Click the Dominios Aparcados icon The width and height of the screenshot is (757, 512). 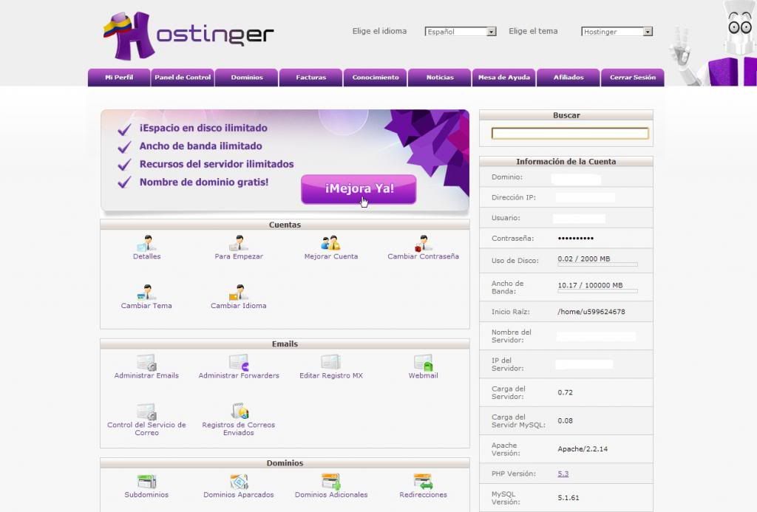[239, 482]
